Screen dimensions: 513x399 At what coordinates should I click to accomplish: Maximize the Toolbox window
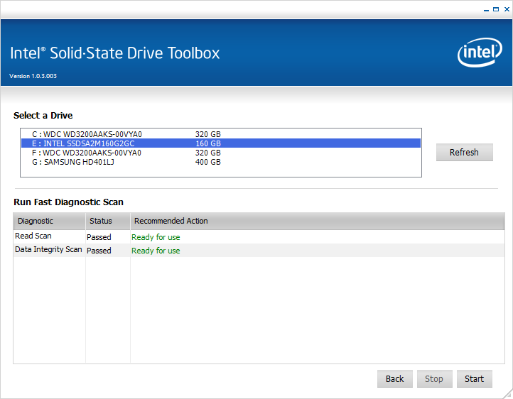(496, 9)
